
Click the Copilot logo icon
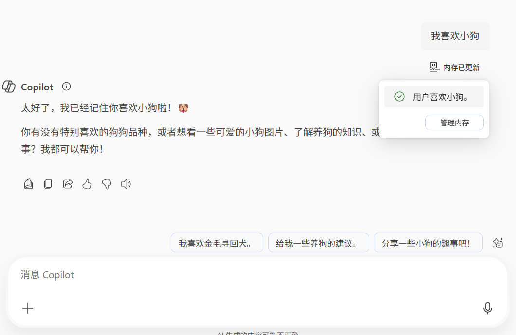pos(9,87)
